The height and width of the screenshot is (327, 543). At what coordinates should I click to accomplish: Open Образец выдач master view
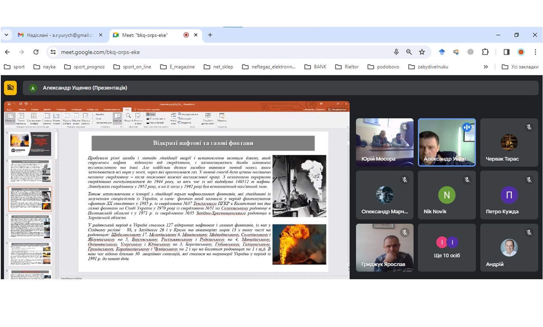coord(76,118)
